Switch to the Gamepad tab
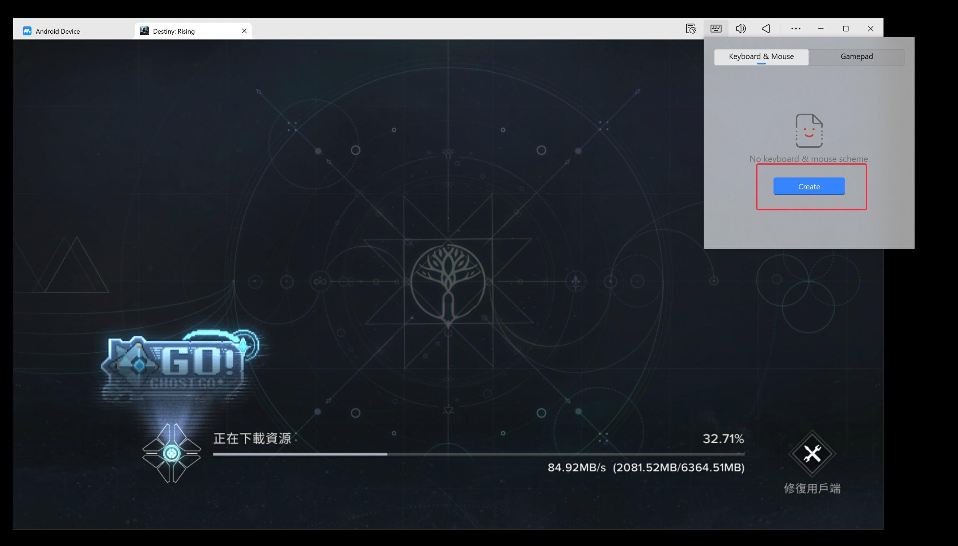958x546 pixels. pos(856,56)
